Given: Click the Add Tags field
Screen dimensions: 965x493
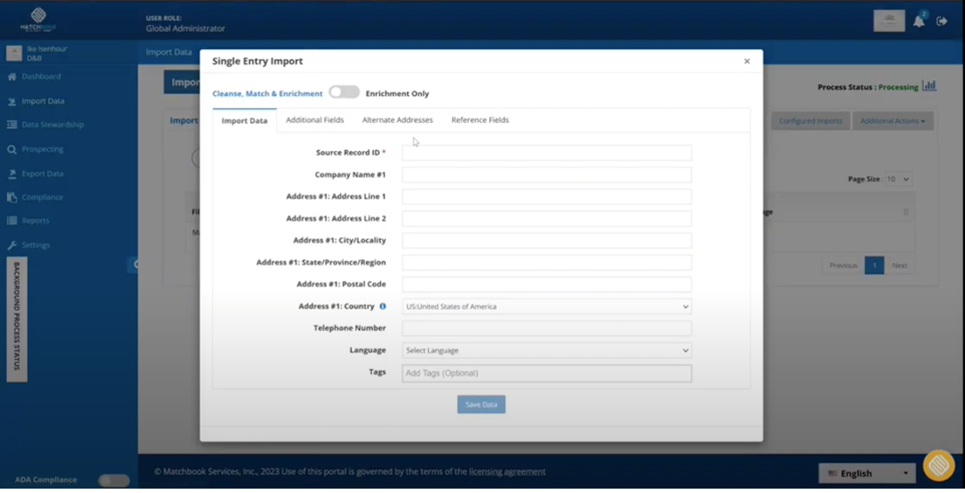Looking at the screenshot, I should coord(547,374).
